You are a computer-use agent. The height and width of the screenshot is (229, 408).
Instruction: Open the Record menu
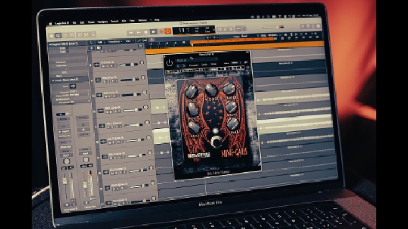[x=114, y=21]
